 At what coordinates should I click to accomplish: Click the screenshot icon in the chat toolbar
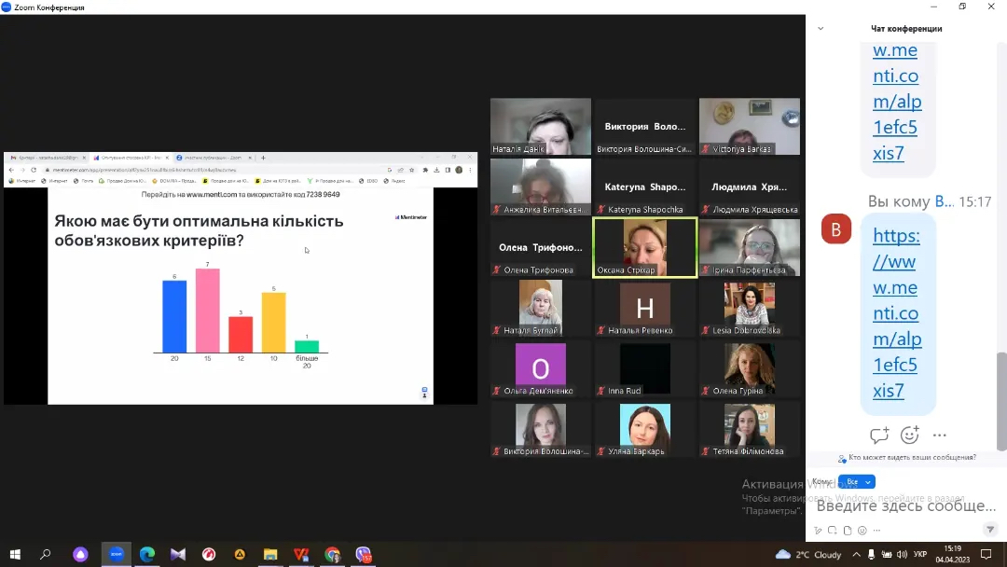point(833,531)
